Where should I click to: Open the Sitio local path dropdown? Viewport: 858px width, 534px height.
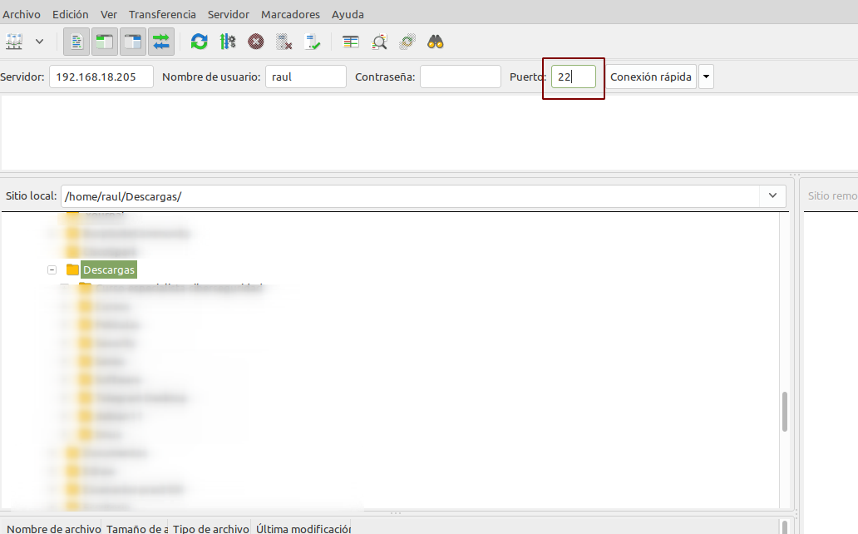point(772,195)
